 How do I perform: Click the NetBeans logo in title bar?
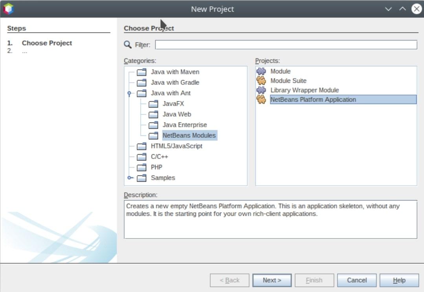(x=8, y=9)
